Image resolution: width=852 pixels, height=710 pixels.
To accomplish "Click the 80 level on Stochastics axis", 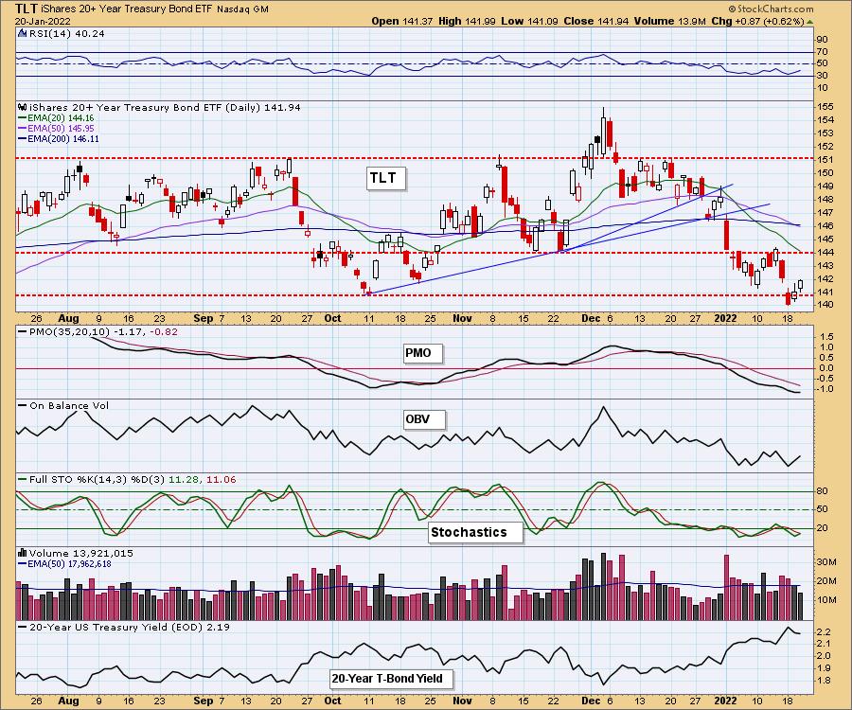I will (x=823, y=491).
